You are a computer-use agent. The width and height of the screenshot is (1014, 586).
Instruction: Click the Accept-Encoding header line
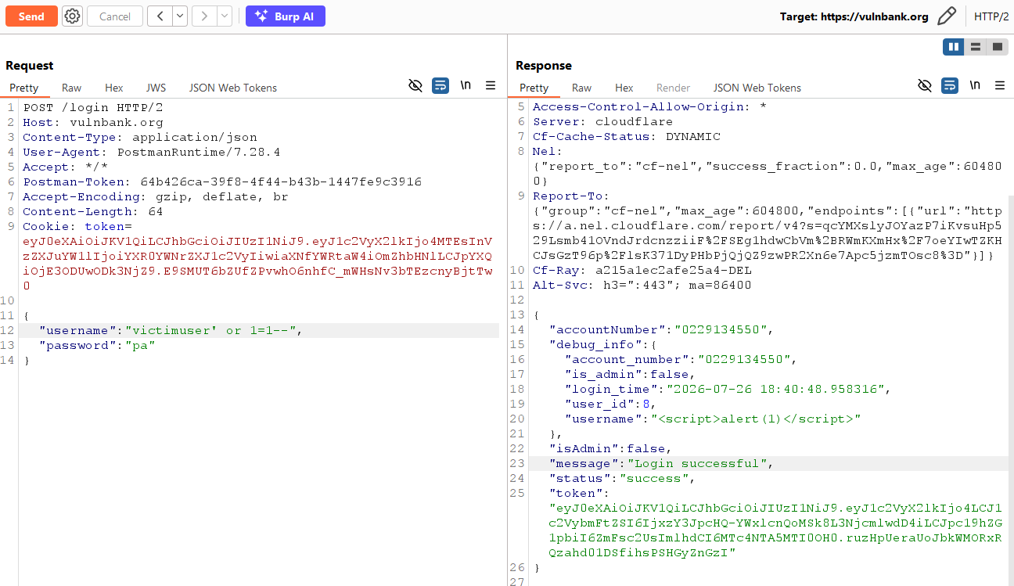156,196
